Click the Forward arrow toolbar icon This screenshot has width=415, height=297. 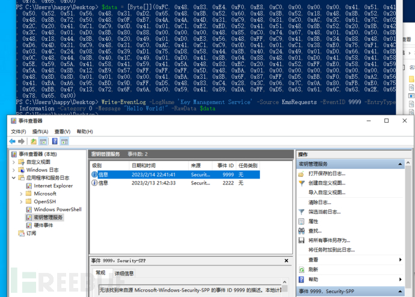pos(21,141)
